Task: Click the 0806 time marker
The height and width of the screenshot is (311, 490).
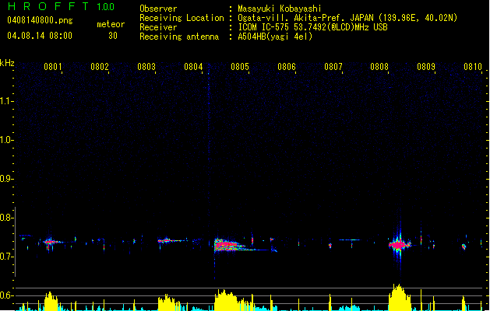Action: [x=287, y=66]
